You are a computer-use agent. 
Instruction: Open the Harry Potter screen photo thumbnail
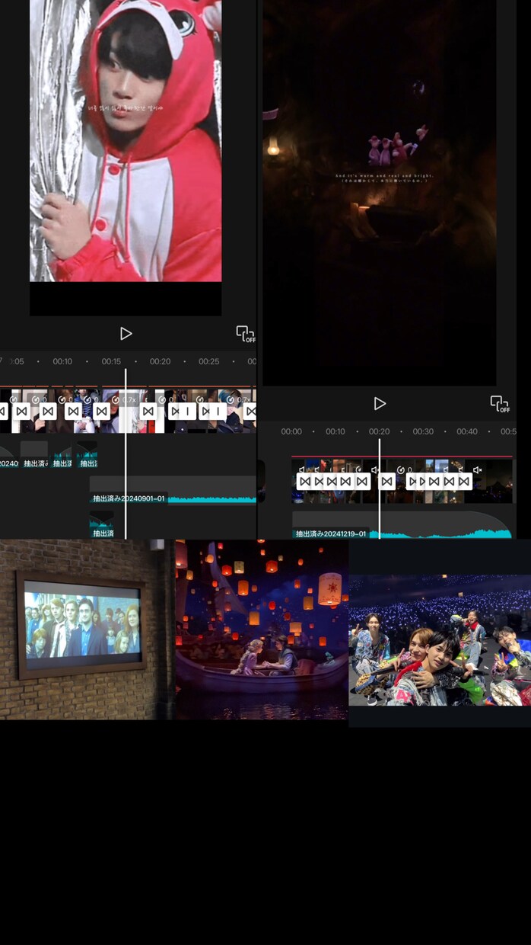click(87, 629)
